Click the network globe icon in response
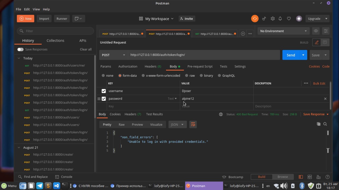The height and width of the screenshot is (190, 339). (x=221, y=114)
